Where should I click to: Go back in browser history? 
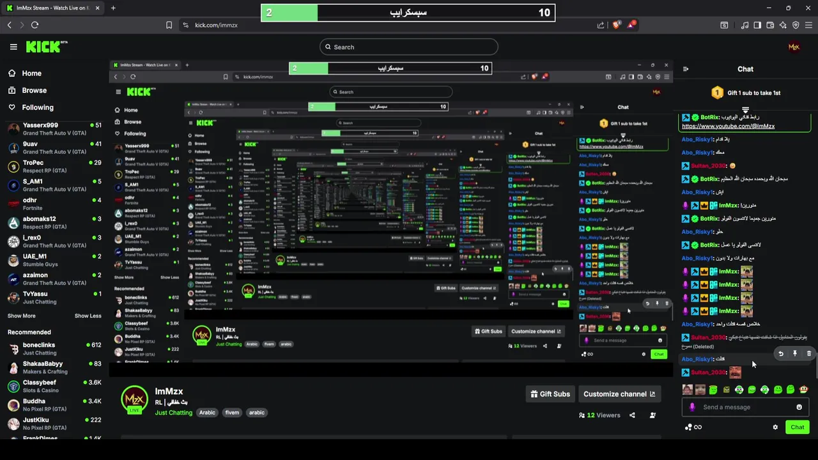coord(9,25)
